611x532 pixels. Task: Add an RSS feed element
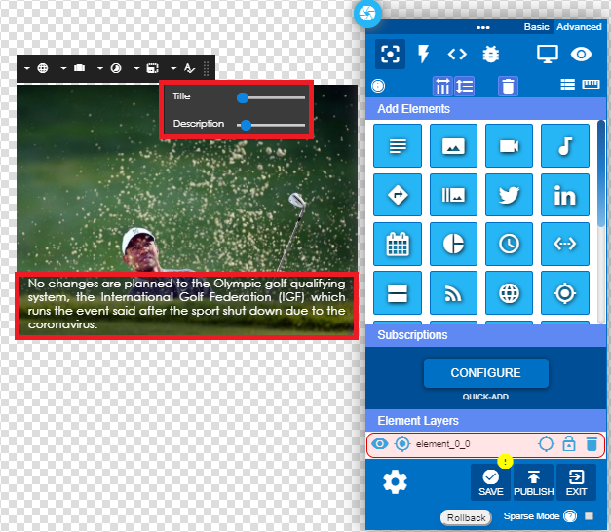[453, 292]
